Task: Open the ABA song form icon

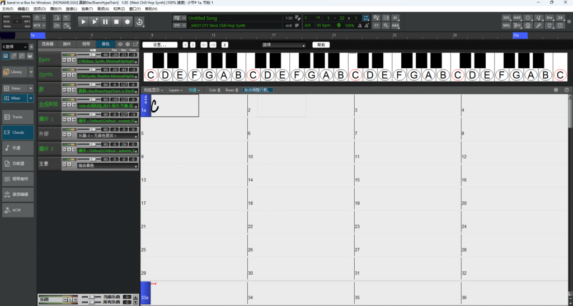Action: (x=395, y=26)
